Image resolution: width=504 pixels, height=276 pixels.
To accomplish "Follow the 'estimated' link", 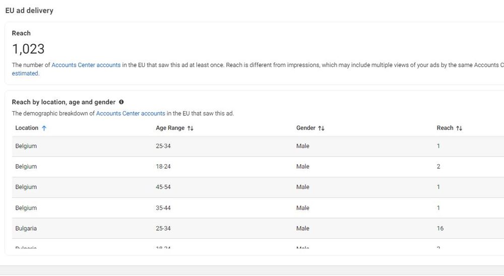I will 25,73.
